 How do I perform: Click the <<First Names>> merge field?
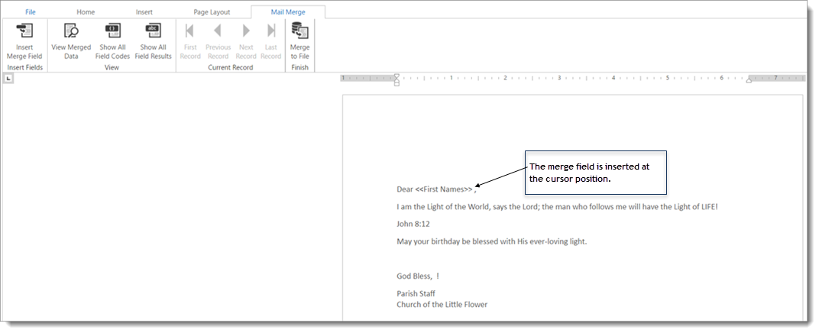click(444, 189)
